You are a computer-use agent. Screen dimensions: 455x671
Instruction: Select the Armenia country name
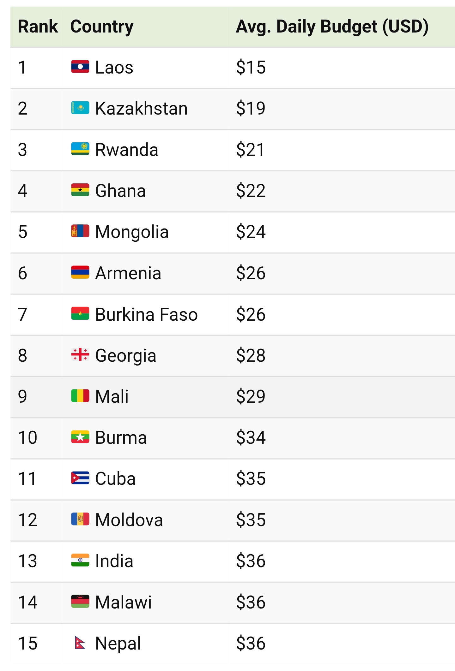click(128, 273)
